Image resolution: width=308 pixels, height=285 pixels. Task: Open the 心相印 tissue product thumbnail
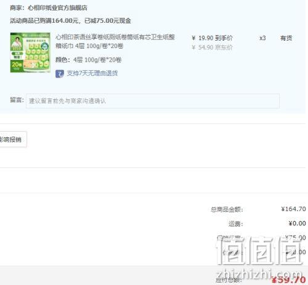[x=30, y=52]
